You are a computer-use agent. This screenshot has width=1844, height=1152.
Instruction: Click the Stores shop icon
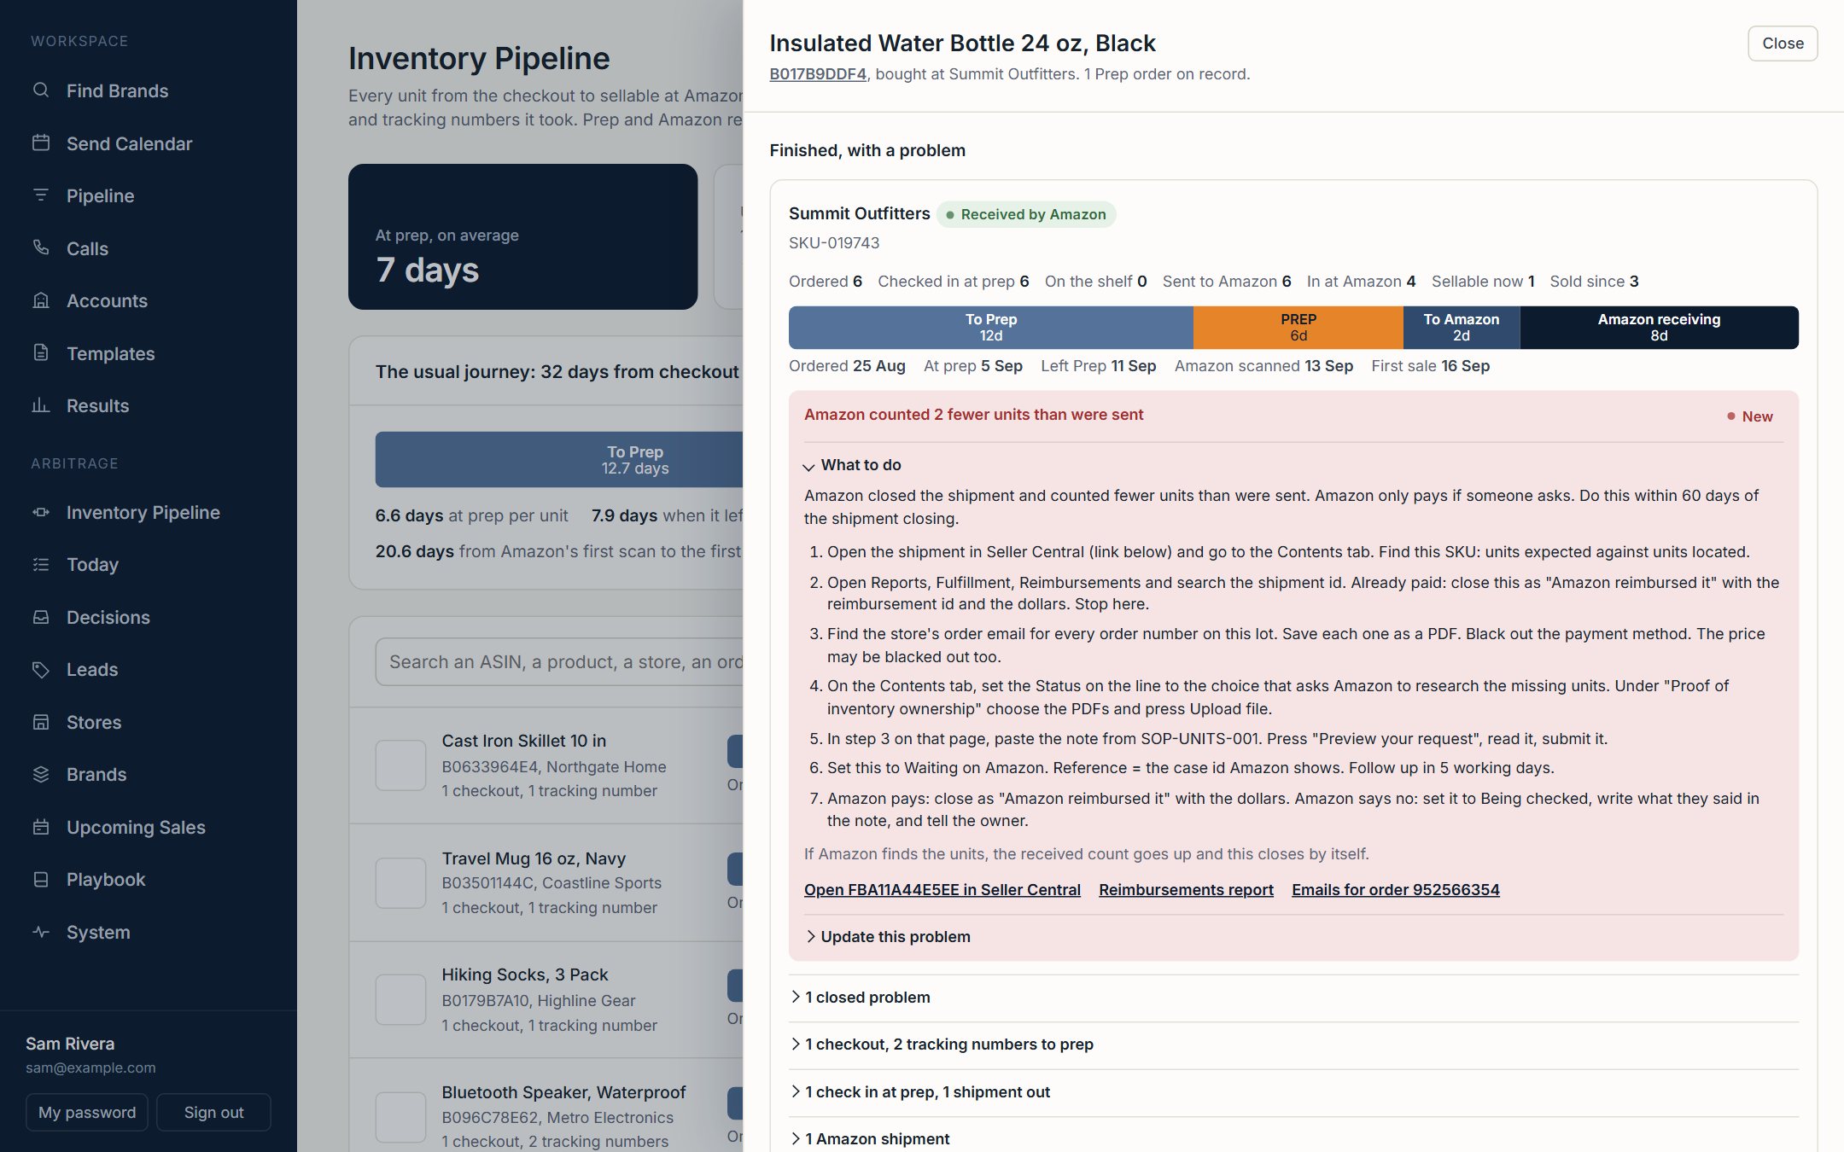41,722
